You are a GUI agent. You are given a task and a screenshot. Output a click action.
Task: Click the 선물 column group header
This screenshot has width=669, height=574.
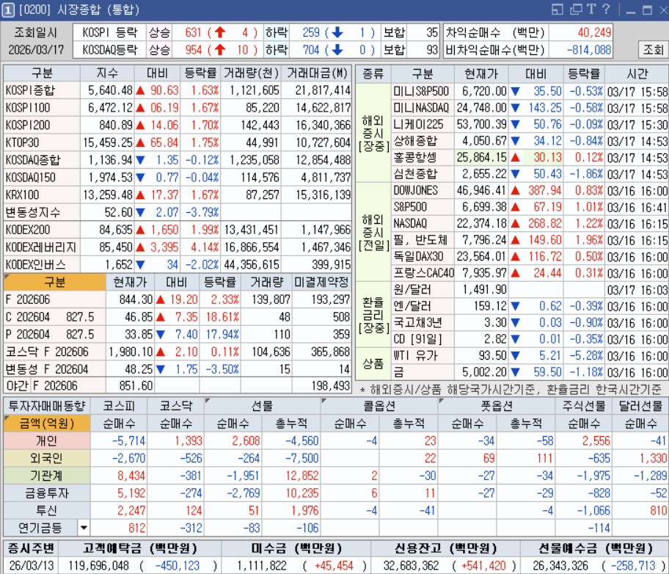coord(262,406)
